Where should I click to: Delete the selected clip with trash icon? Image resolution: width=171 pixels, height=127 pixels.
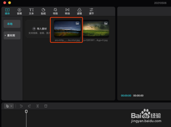[x=46, y=106]
